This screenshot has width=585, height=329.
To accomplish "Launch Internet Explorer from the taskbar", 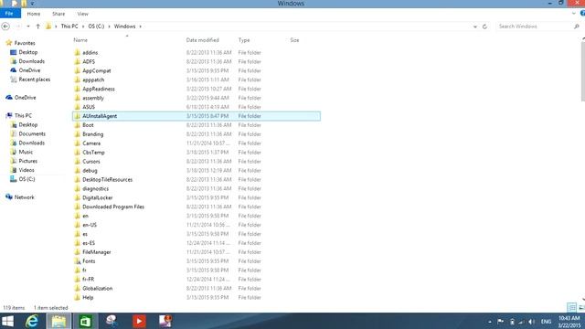I will tap(32, 321).
